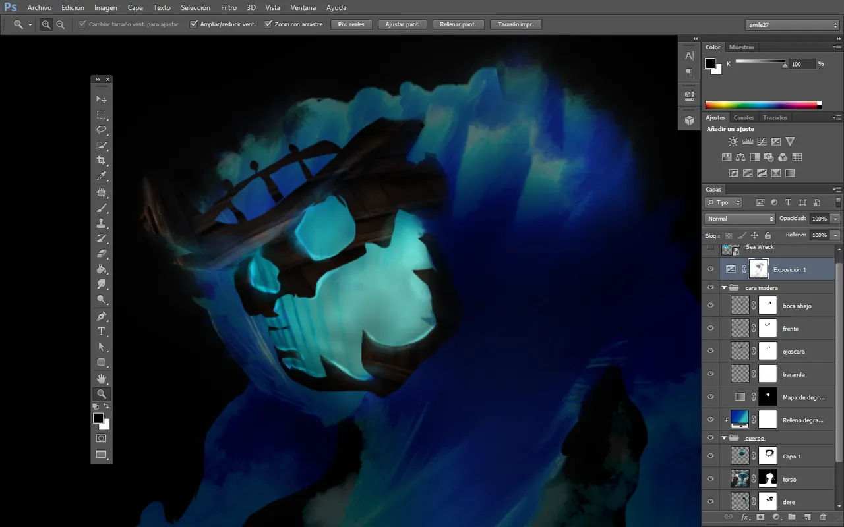Image resolution: width=844 pixels, height=527 pixels.
Task: Select the Clone Stamp tool
Action: point(102,223)
